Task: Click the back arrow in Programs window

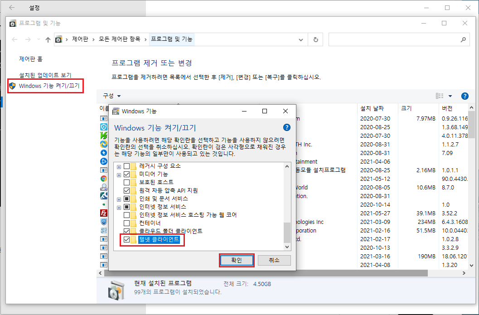Action: point(15,39)
